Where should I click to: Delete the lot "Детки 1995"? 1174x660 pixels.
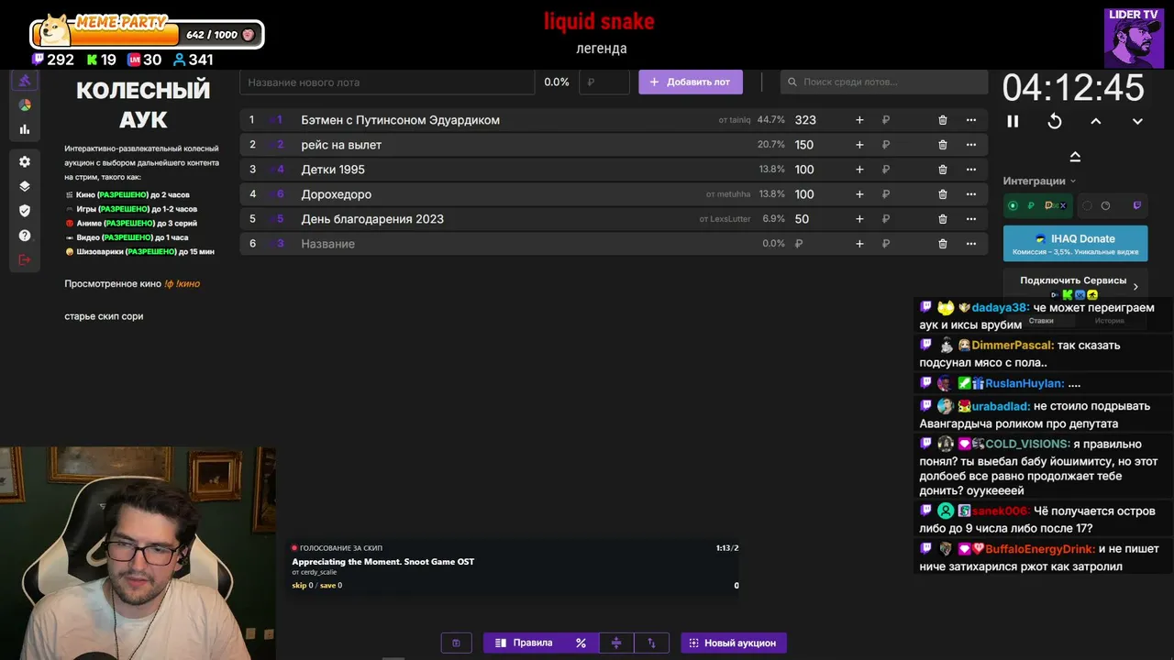(942, 170)
